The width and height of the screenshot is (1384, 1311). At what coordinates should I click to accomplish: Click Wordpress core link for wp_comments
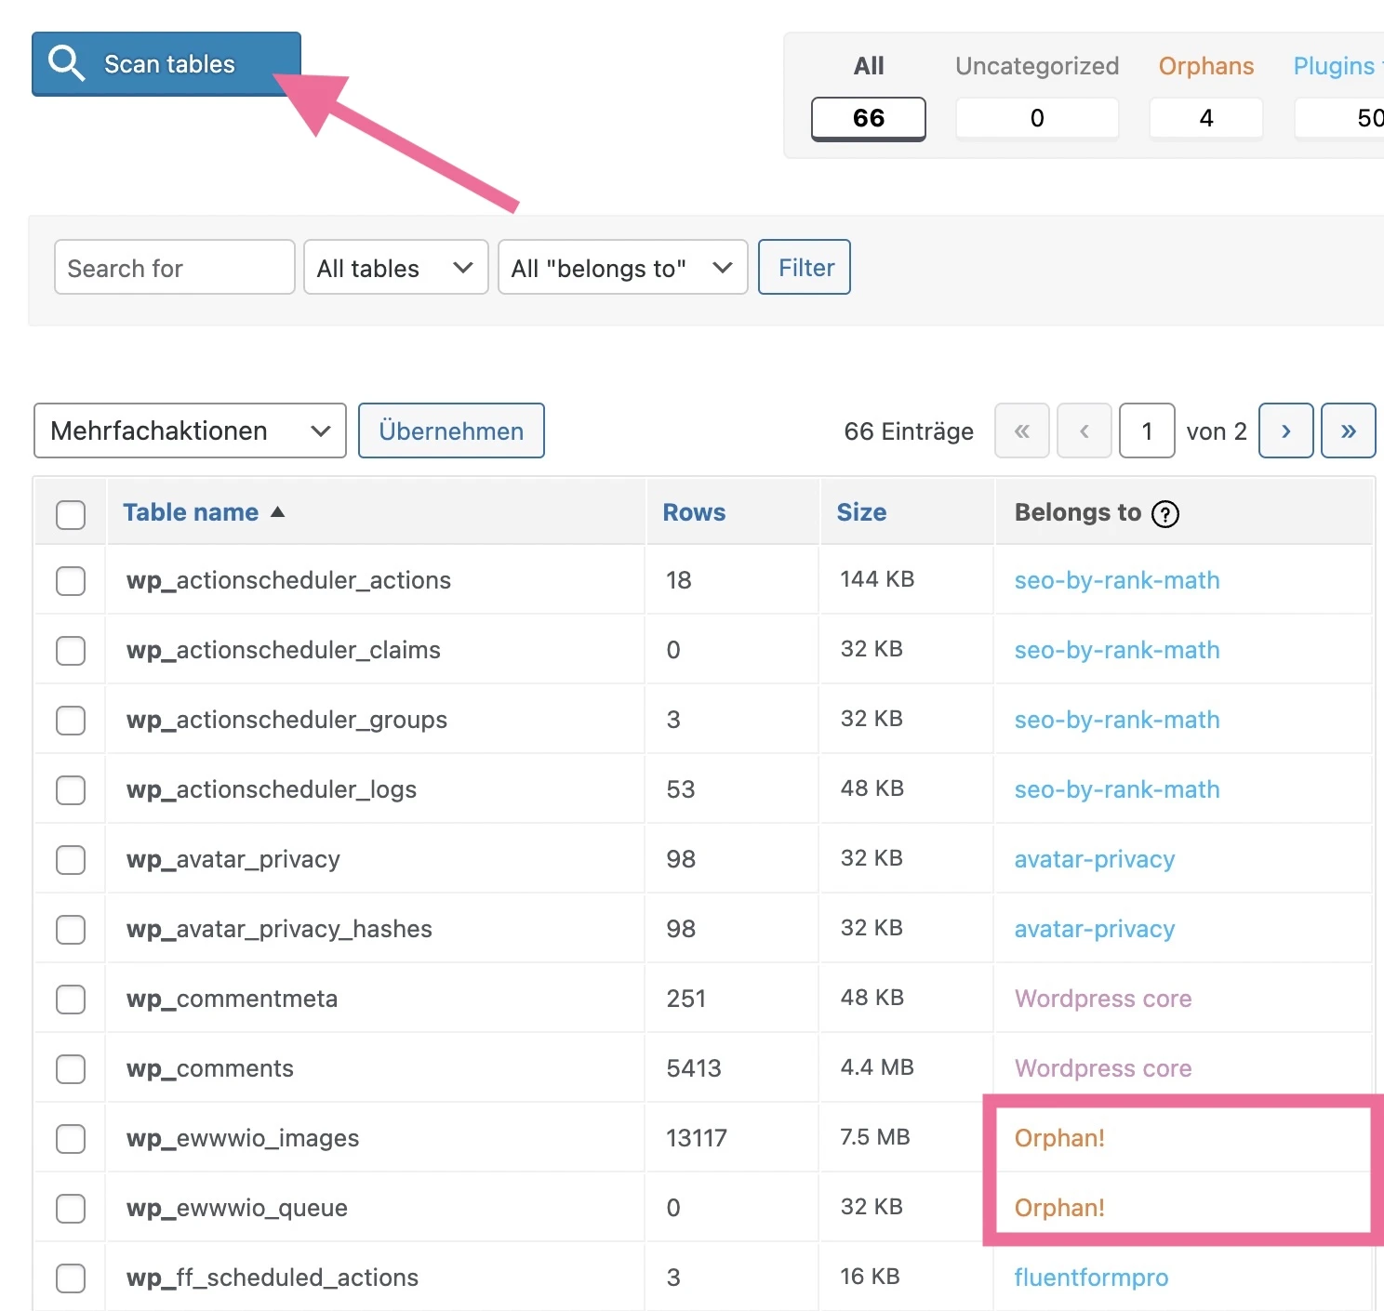[1103, 1068]
